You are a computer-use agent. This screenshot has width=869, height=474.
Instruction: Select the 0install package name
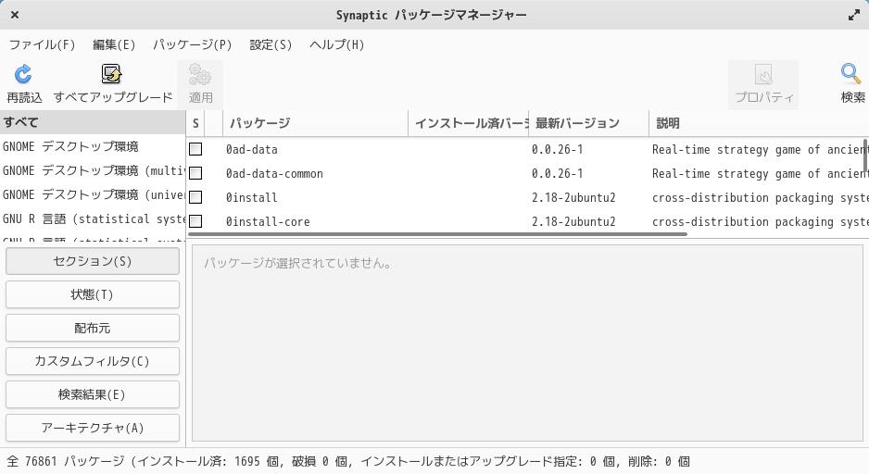point(252,198)
